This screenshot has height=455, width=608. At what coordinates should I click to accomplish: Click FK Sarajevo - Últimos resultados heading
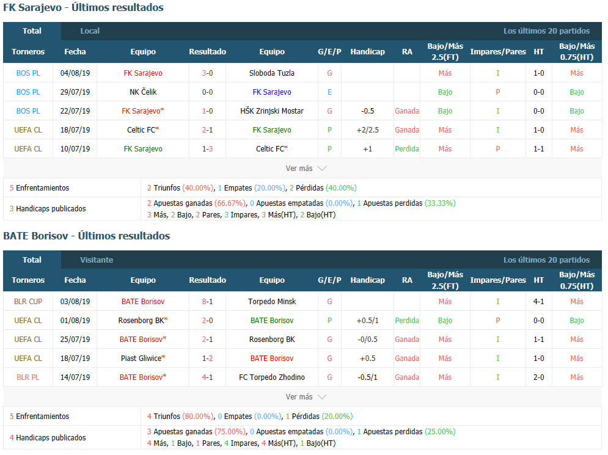(83, 8)
